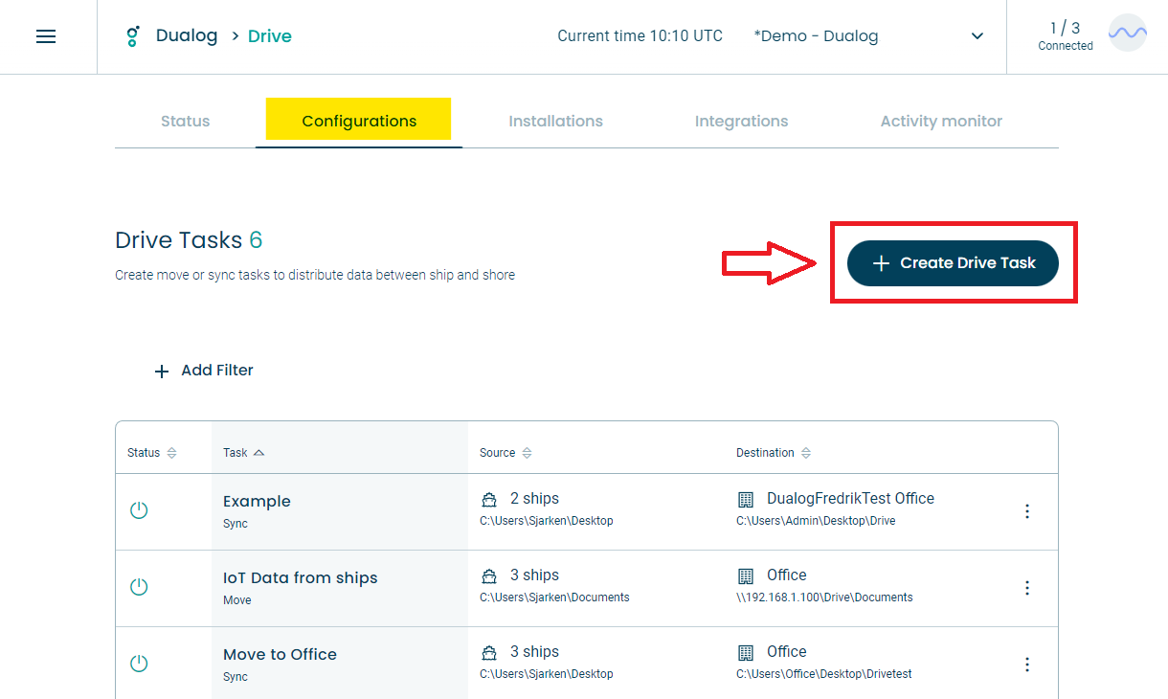Toggle power status for Example task
The width and height of the screenshot is (1168, 699).
139,510
